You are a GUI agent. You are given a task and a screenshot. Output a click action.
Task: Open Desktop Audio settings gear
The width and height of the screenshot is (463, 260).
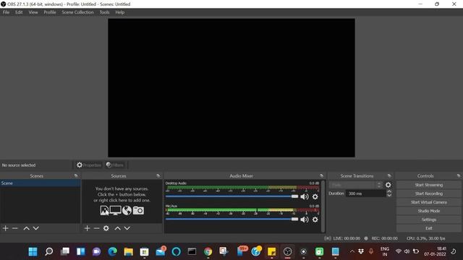(315, 196)
